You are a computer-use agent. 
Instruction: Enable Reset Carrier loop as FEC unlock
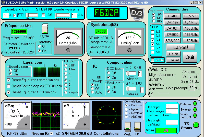tap(9, 86)
